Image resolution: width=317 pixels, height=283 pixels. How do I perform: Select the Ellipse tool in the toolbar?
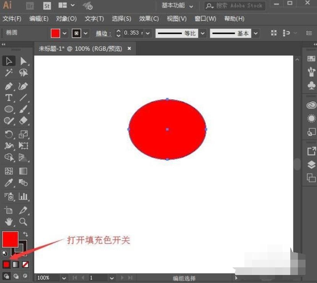click(9, 110)
